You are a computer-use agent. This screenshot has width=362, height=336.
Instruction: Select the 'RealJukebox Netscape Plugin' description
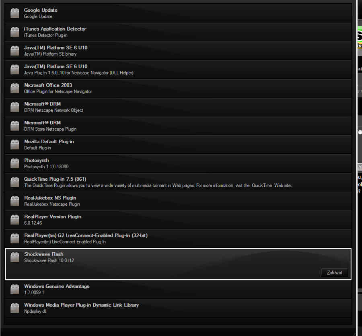[x=52, y=204]
